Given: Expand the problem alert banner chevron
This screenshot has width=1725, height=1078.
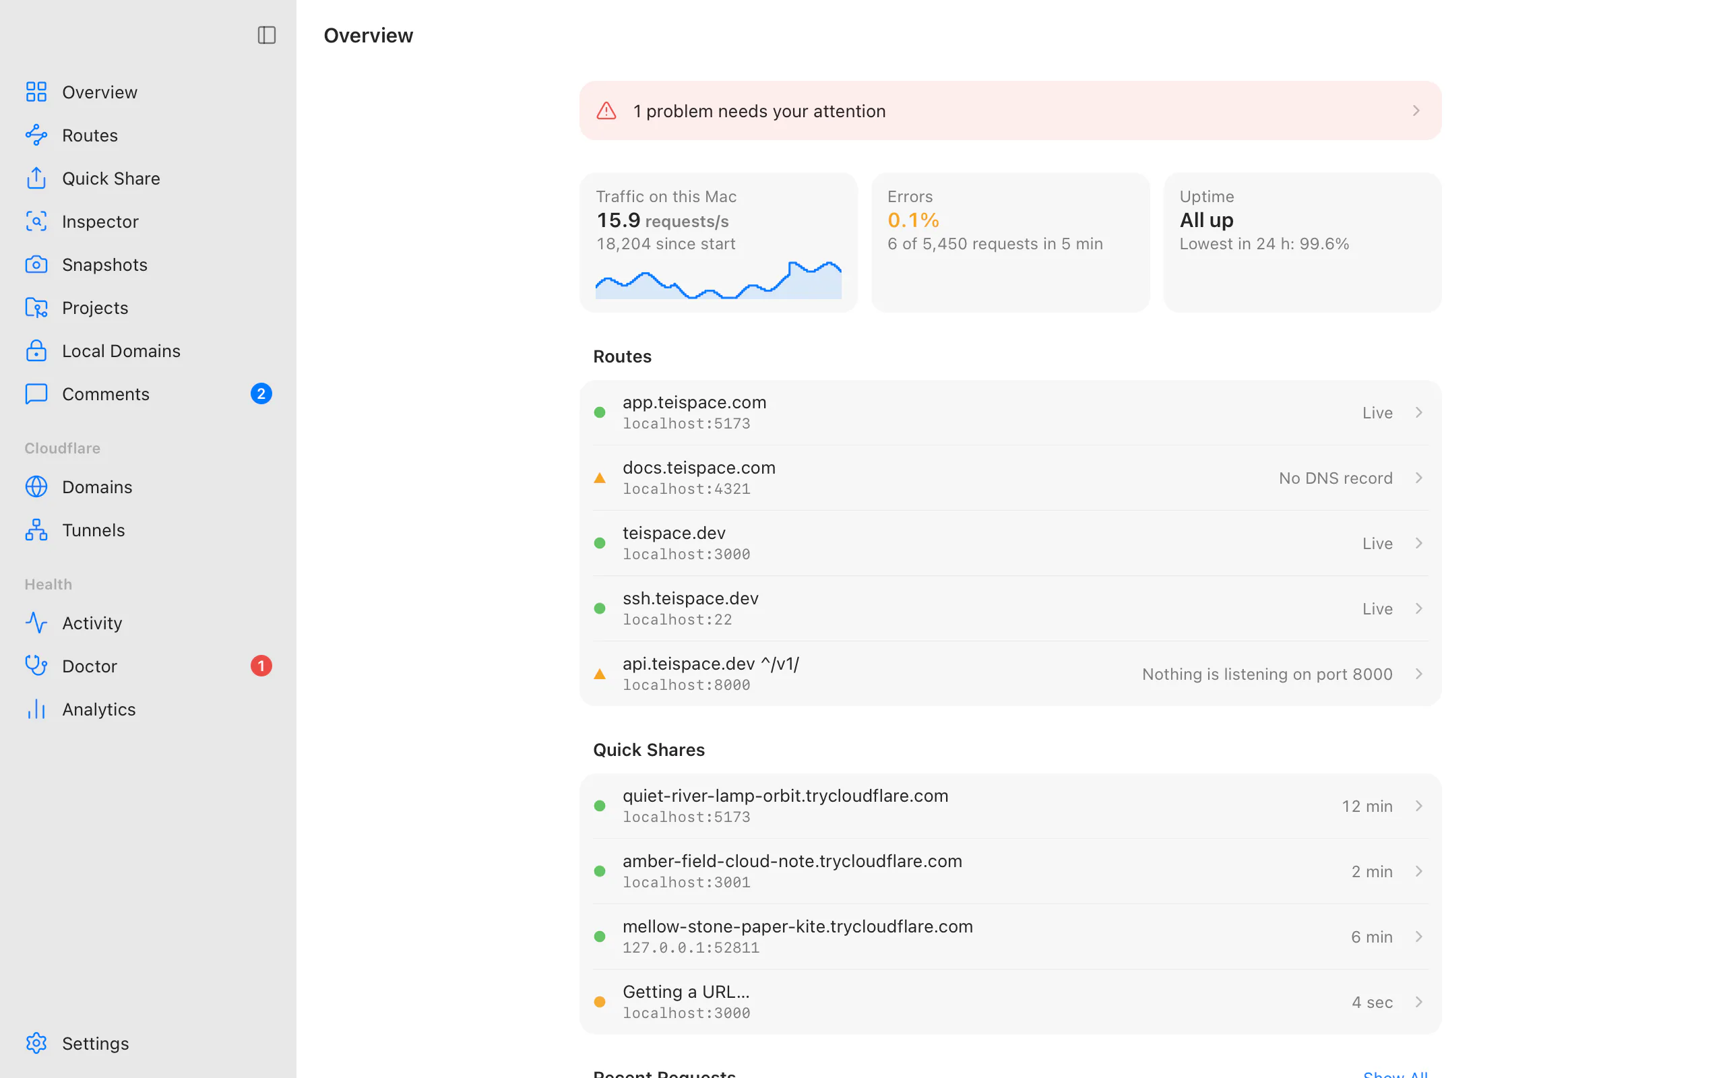Looking at the screenshot, I should tap(1416, 110).
